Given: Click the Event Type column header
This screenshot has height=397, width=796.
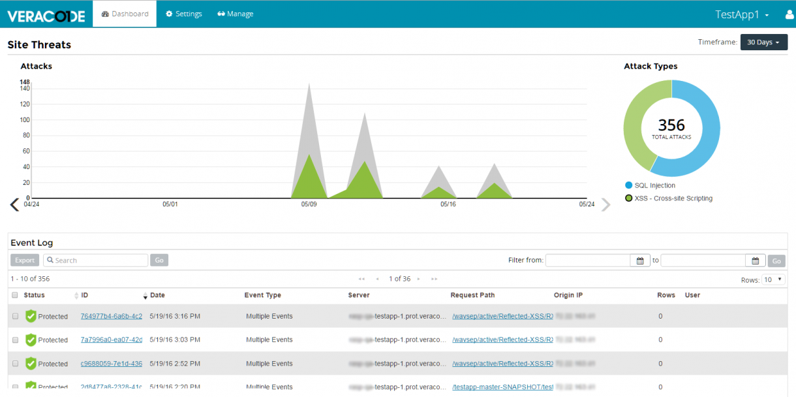Looking at the screenshot, I should click(263, 295).
